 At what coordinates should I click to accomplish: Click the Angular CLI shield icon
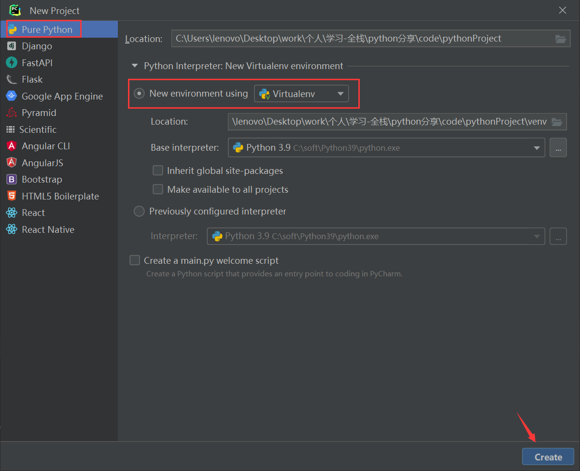coord(12,146)
